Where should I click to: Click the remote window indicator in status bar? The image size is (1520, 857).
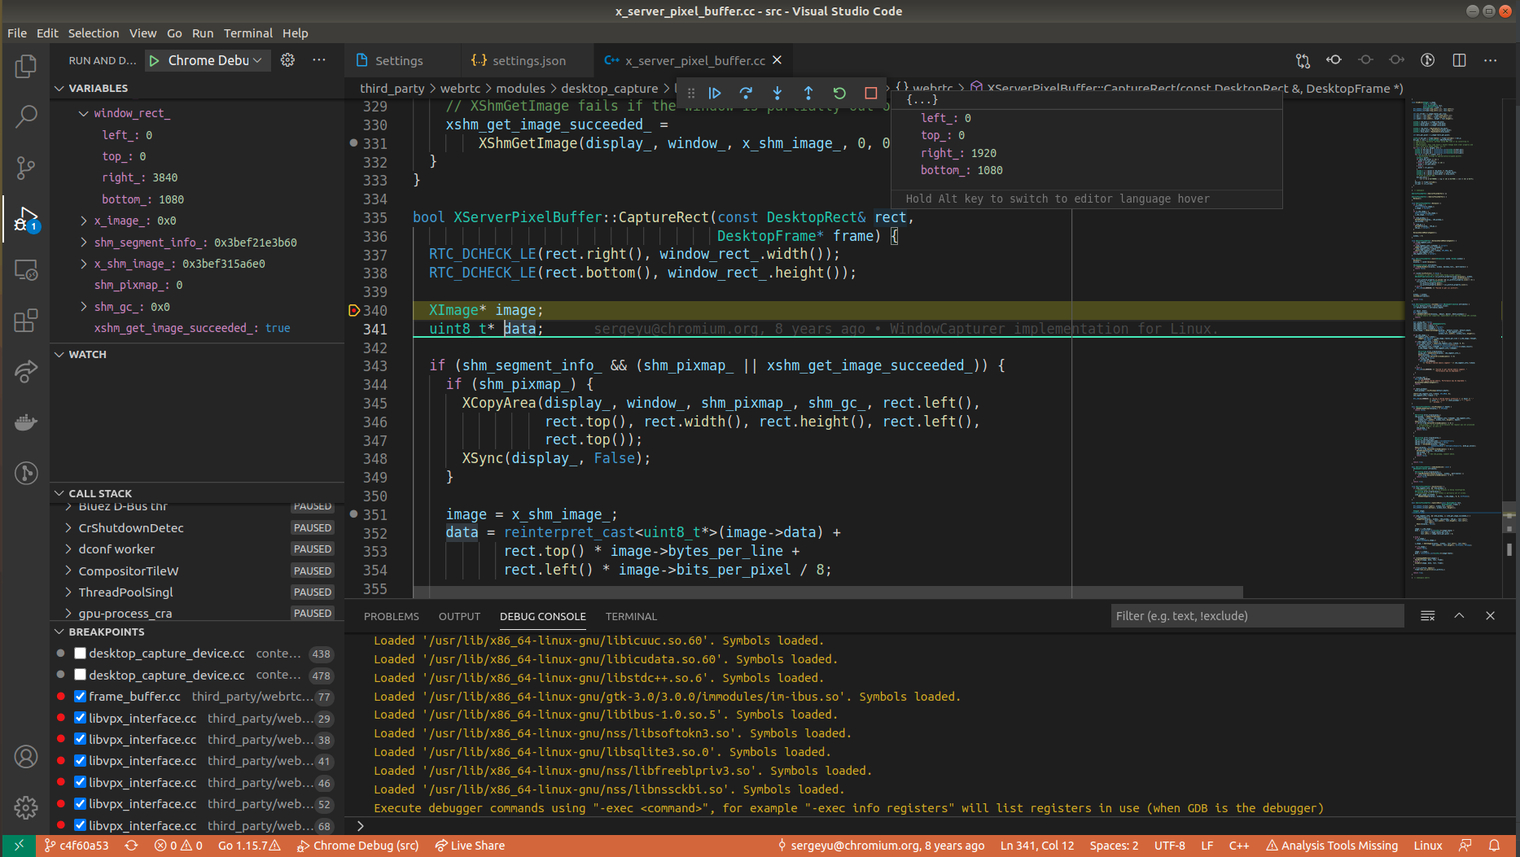(18, 846)
